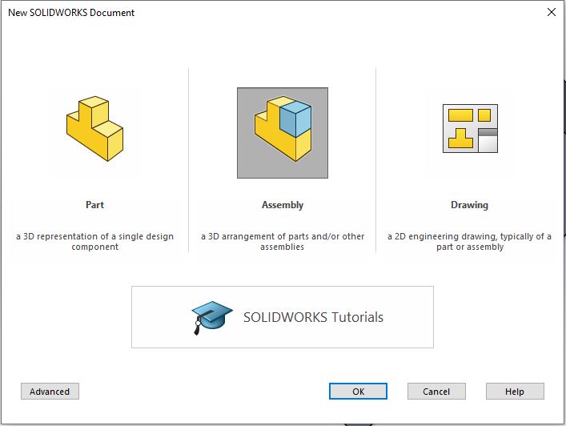Screen dimensions: 566x426
Task: Click the SOLIDWORKS Tutorials text link
Action: tap(313, 317)
